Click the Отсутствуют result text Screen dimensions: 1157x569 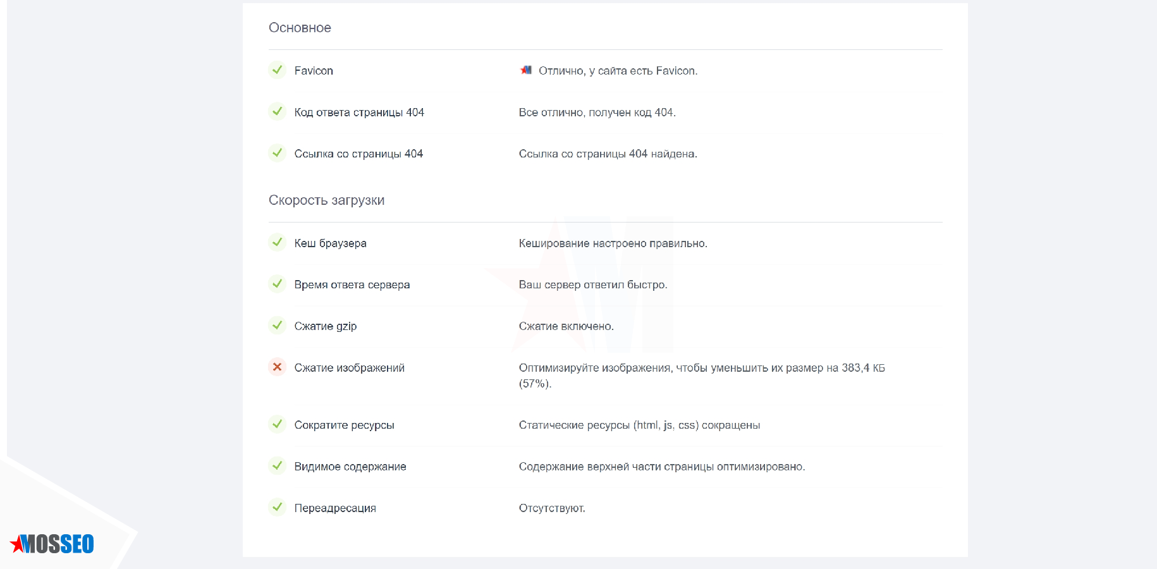point(552,508)
